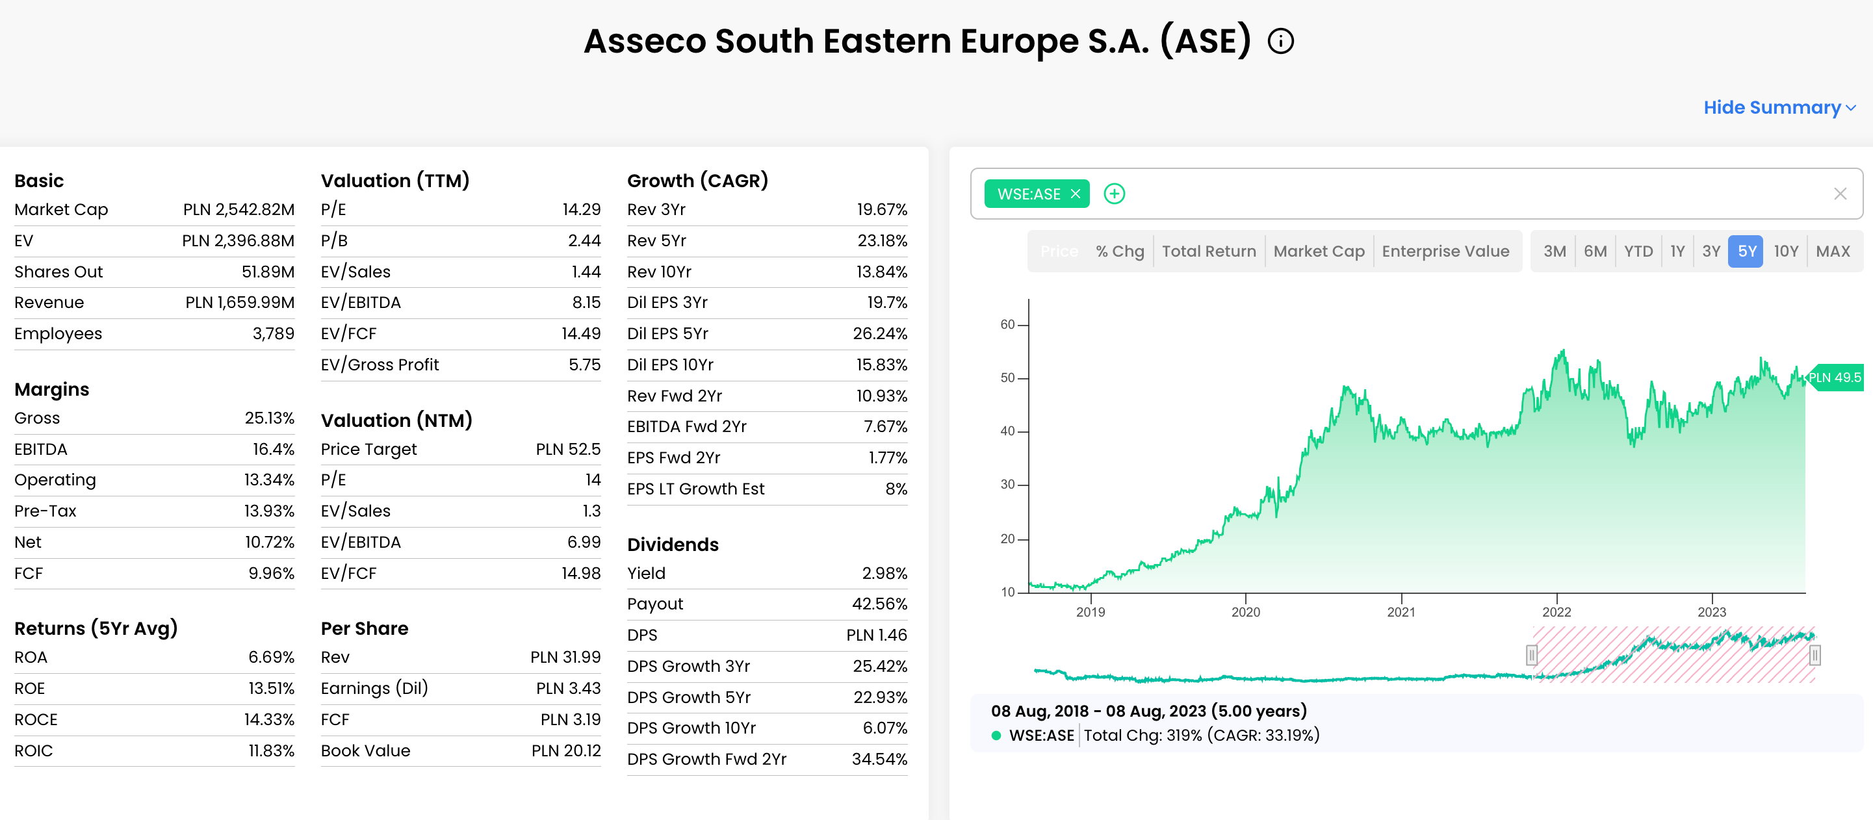
Task: Click the info icon beside company title
Action: coord(1280,42)
